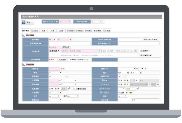Focus the 土地面積 坪 field

click(x=69, y=80)
